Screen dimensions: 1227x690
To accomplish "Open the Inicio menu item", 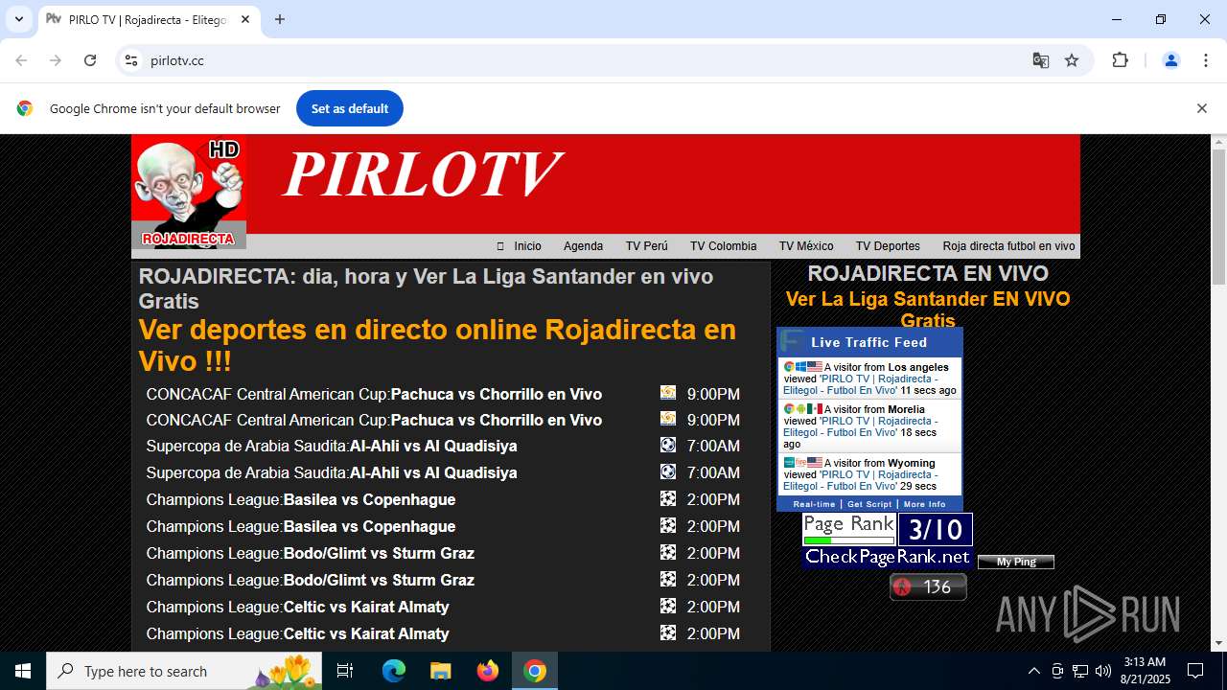I will coord(527,246).
